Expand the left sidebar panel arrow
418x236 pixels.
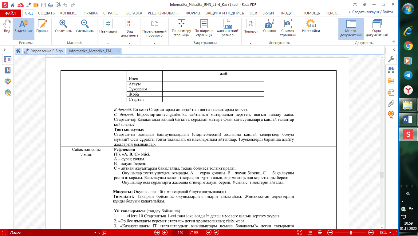coord(5,49)
